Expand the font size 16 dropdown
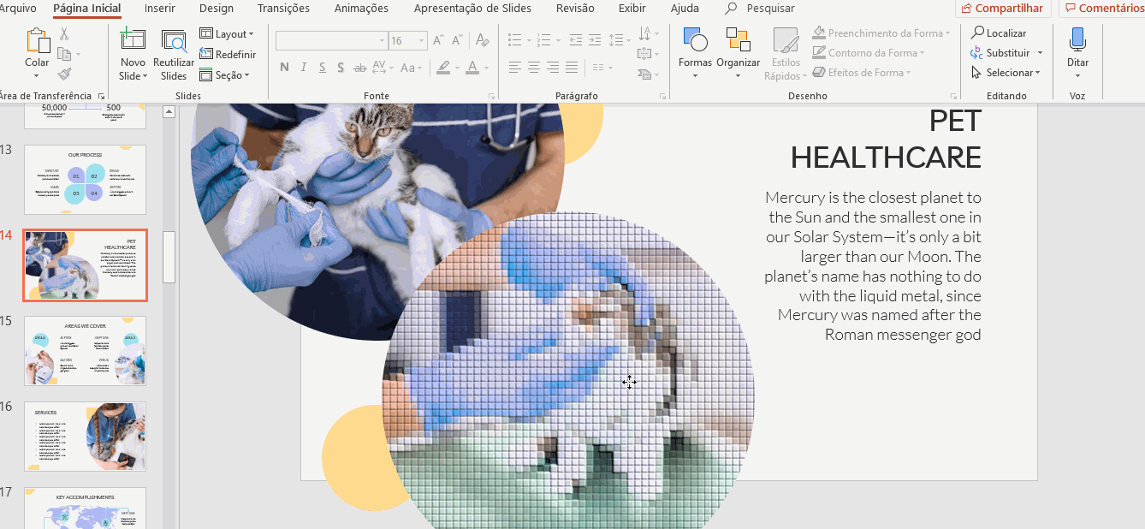This screenshot has height=529, width=1145. coord(422,41)
